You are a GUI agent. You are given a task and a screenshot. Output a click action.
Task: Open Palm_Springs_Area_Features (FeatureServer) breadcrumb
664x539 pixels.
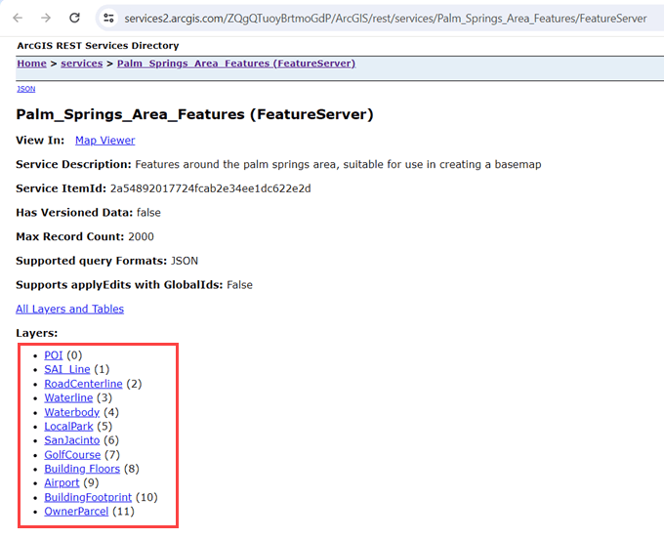coord(236,63)
